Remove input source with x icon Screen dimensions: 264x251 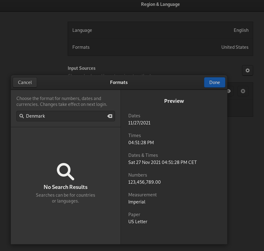tap(243, 91)
